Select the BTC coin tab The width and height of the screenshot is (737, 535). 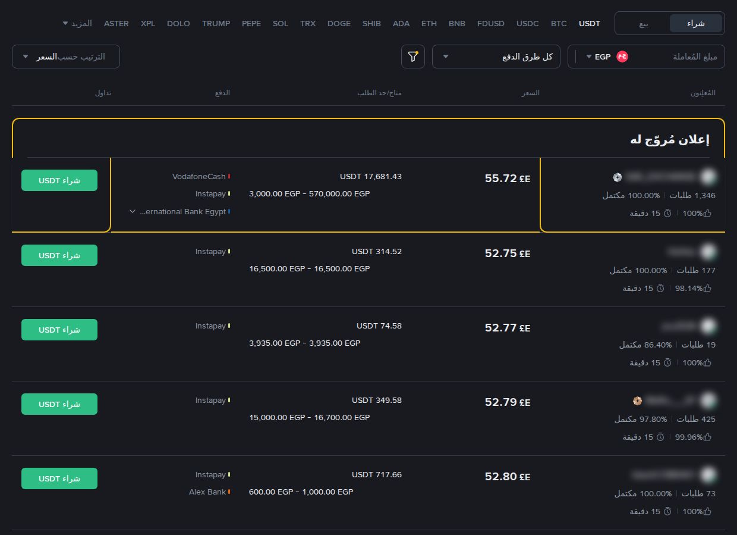[x=559, y=24]
